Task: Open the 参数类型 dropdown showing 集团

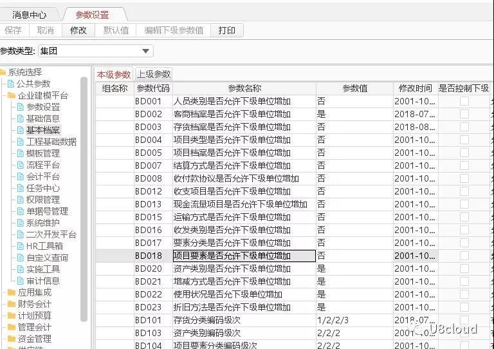Action: [x=95, y=51]
